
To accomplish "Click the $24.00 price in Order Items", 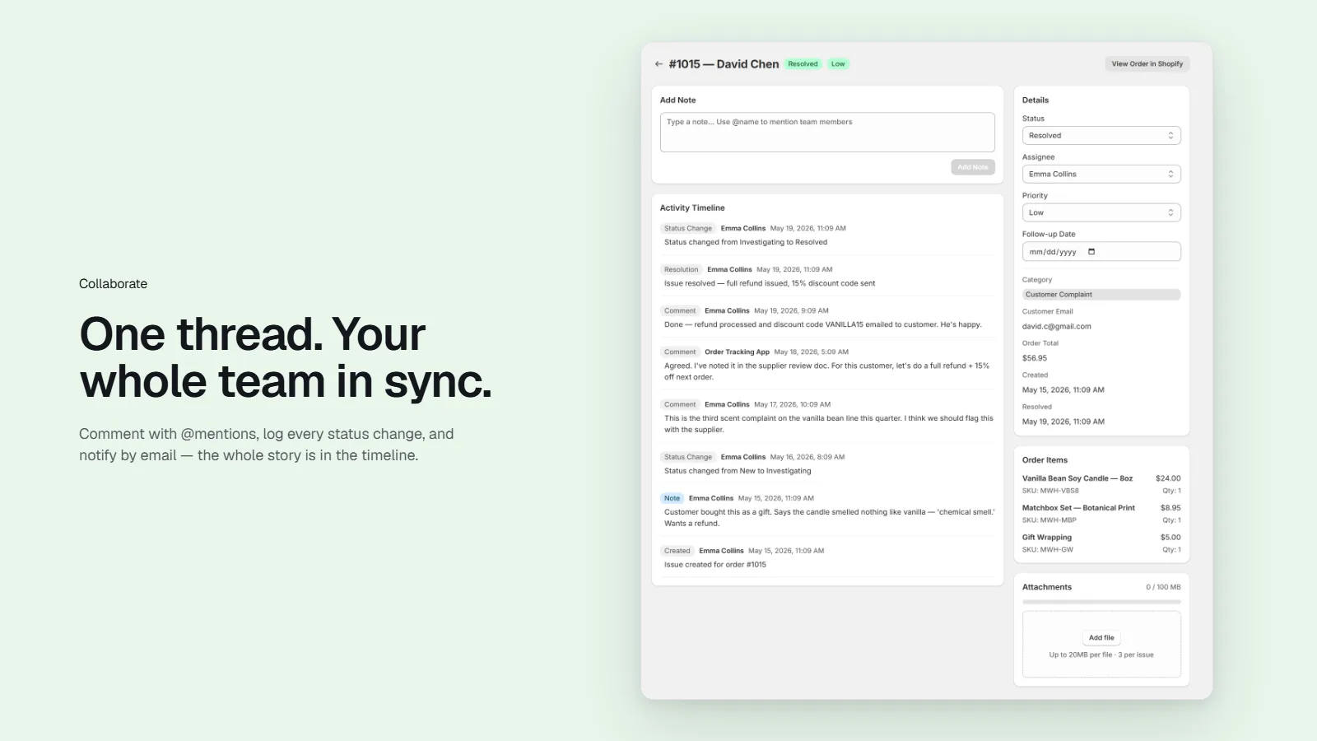I will point(1168,478).
